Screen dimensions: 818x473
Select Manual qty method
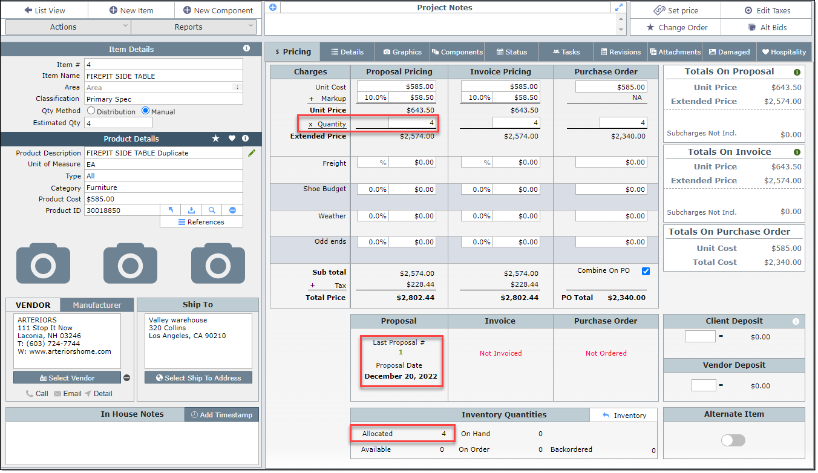pos(145,111)
